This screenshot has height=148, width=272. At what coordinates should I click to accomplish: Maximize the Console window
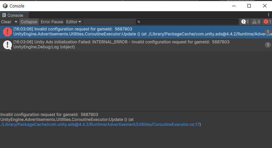pos(249,6)
